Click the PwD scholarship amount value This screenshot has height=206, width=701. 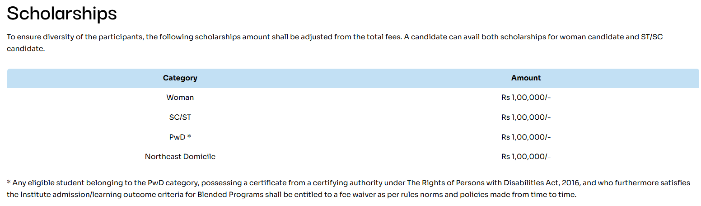pos(526,137)
